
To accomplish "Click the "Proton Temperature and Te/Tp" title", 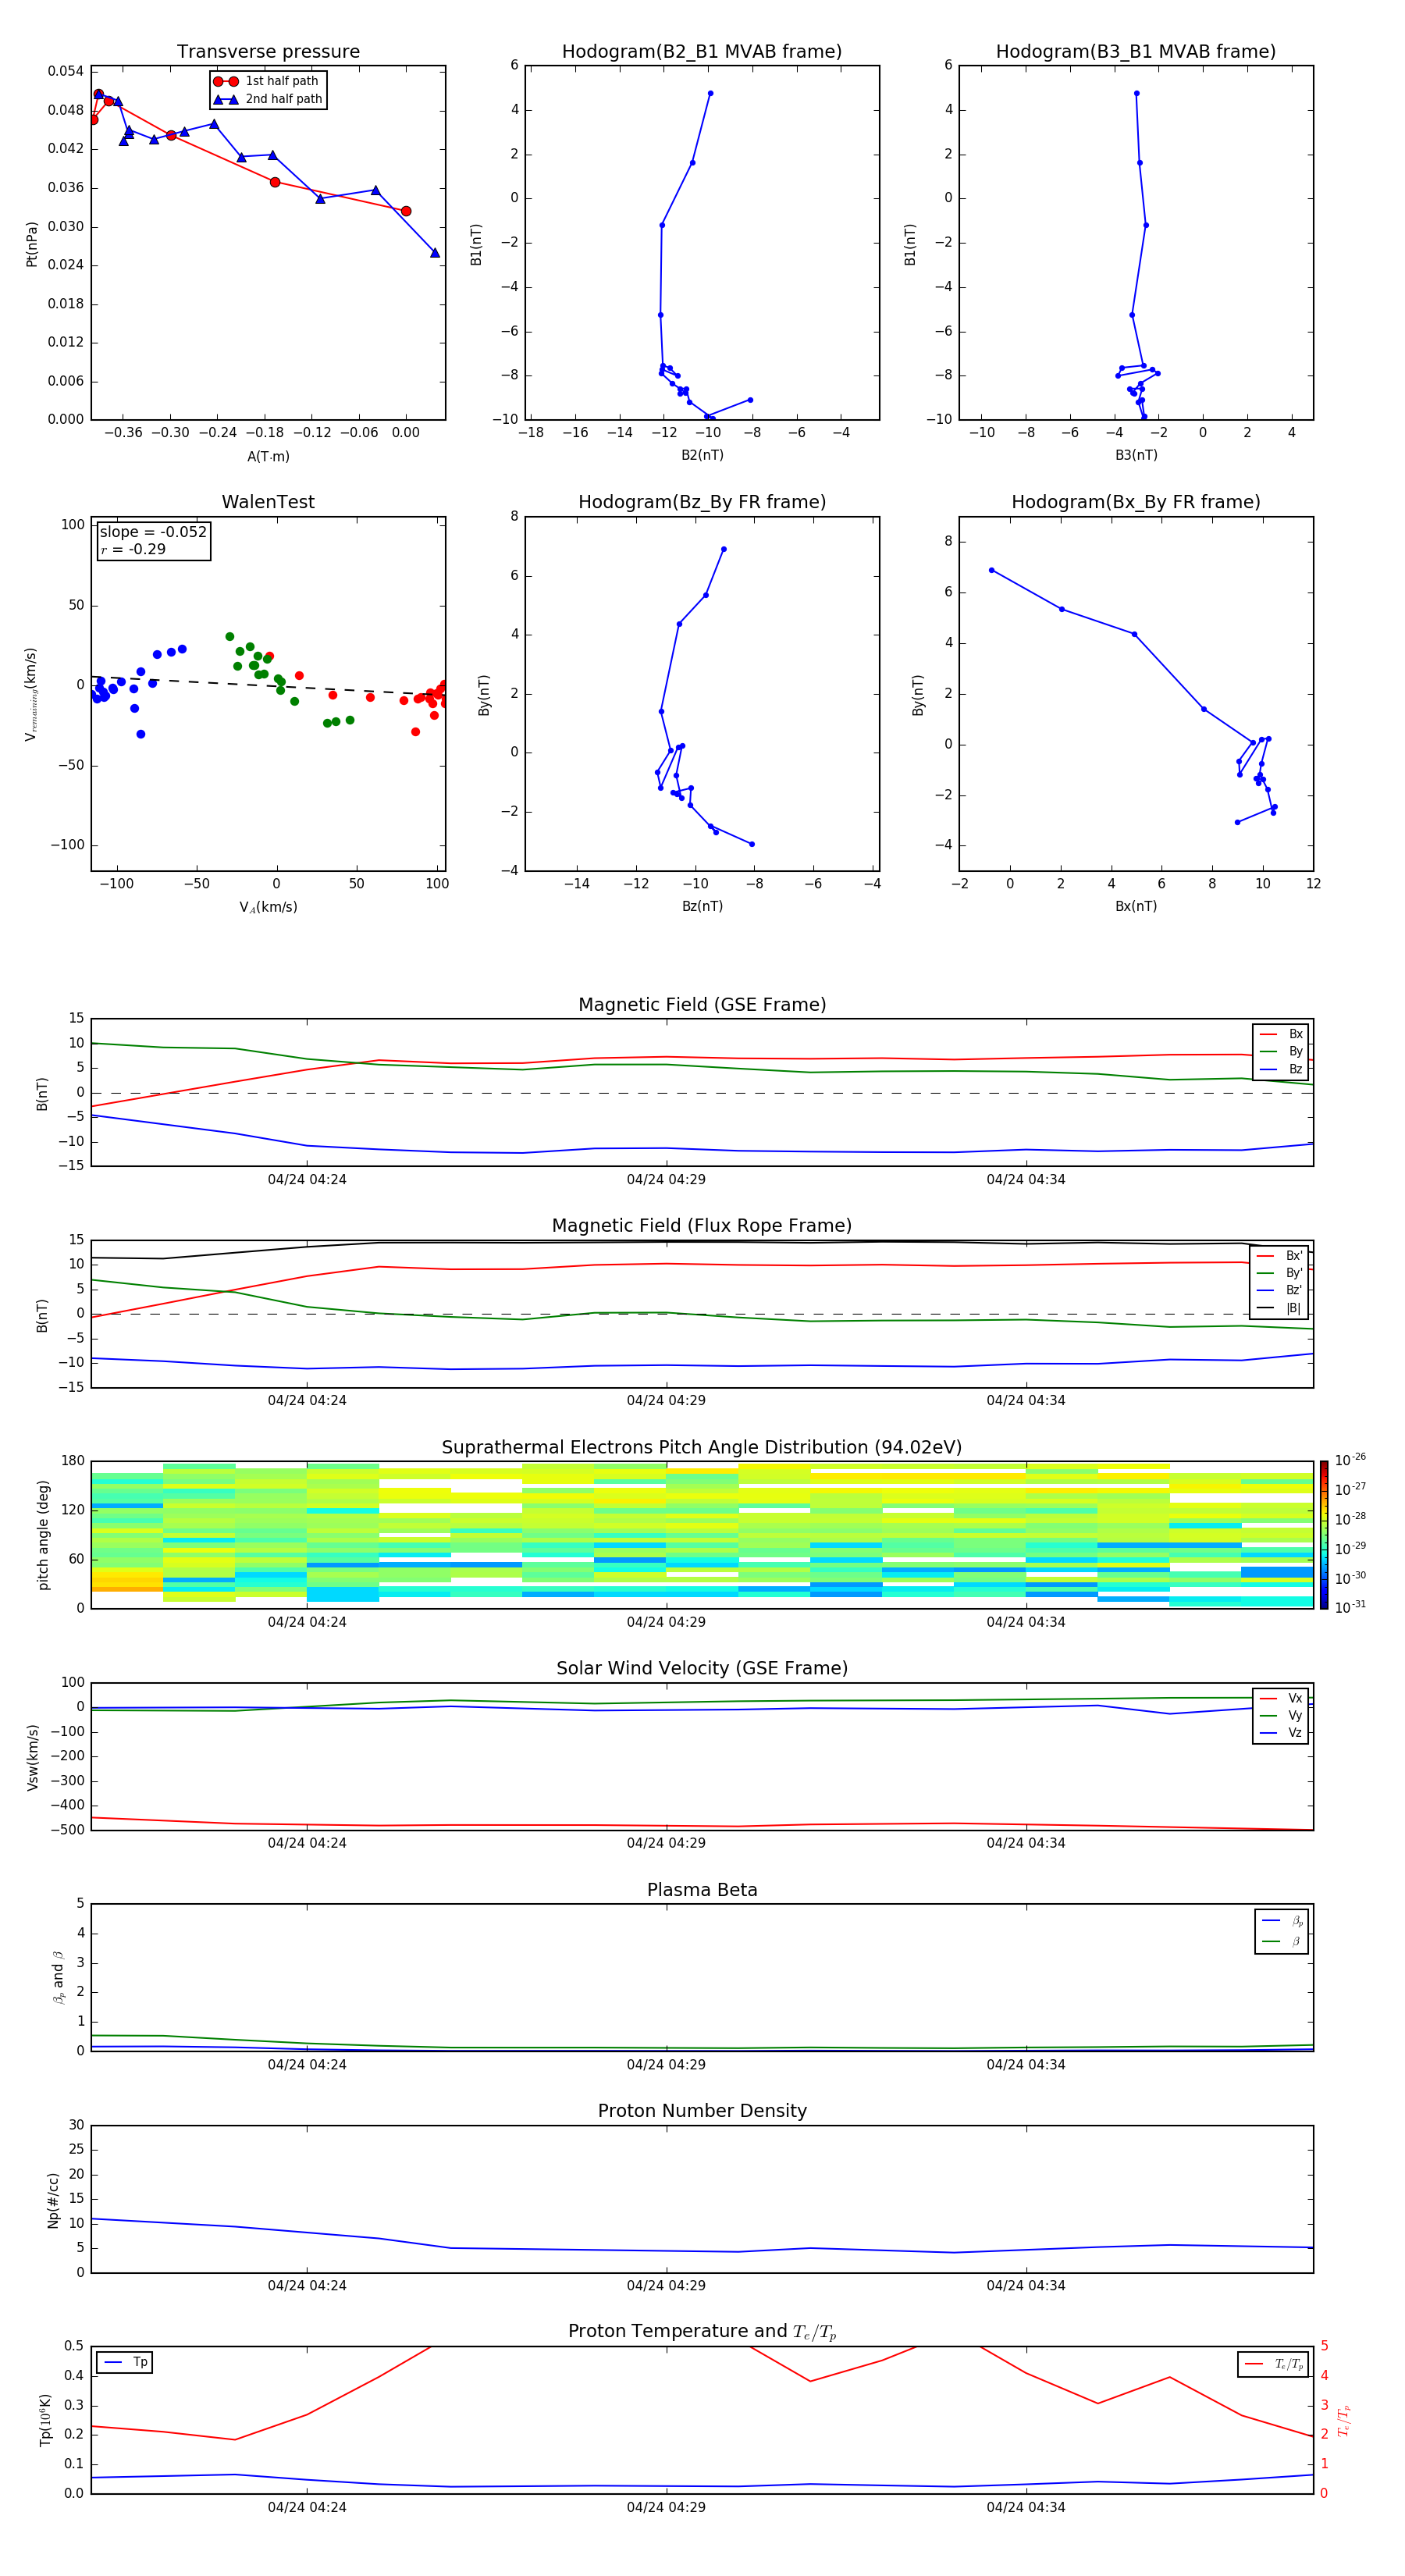I will 702,2332.
